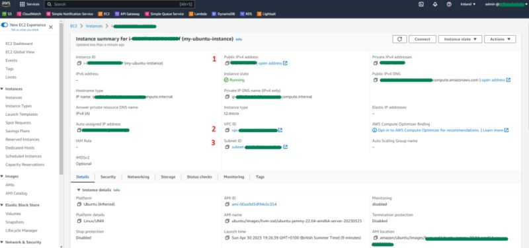529x248 pixels.
Task: Open DynamoDB shortcut in favorites bar
Action: point(224,14)
